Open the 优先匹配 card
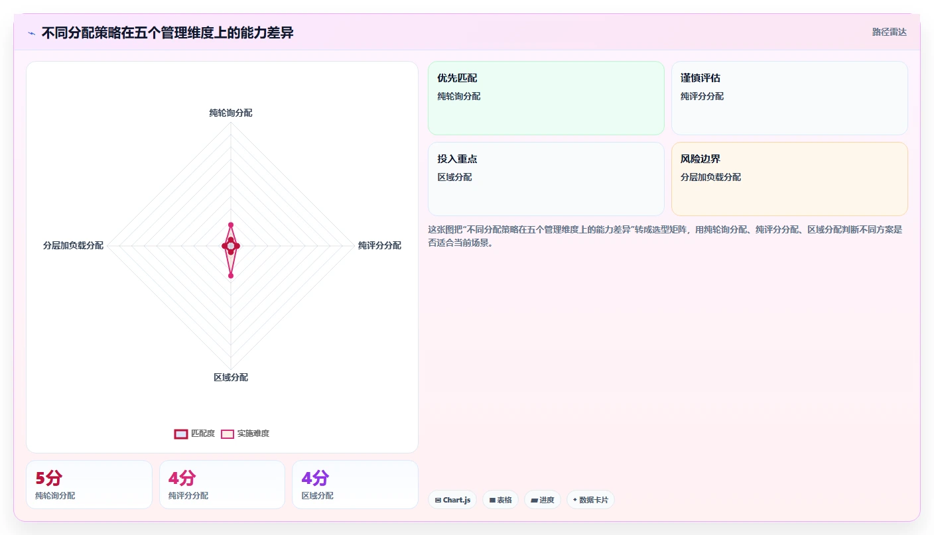The height and width of the screenshot is (535, 934). point(546,98)
